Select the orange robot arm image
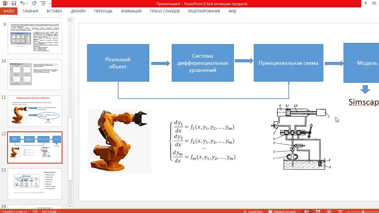The image size is (379, 213). point(120,141)
